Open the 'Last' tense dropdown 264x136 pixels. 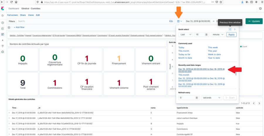(x=185, y=35)
